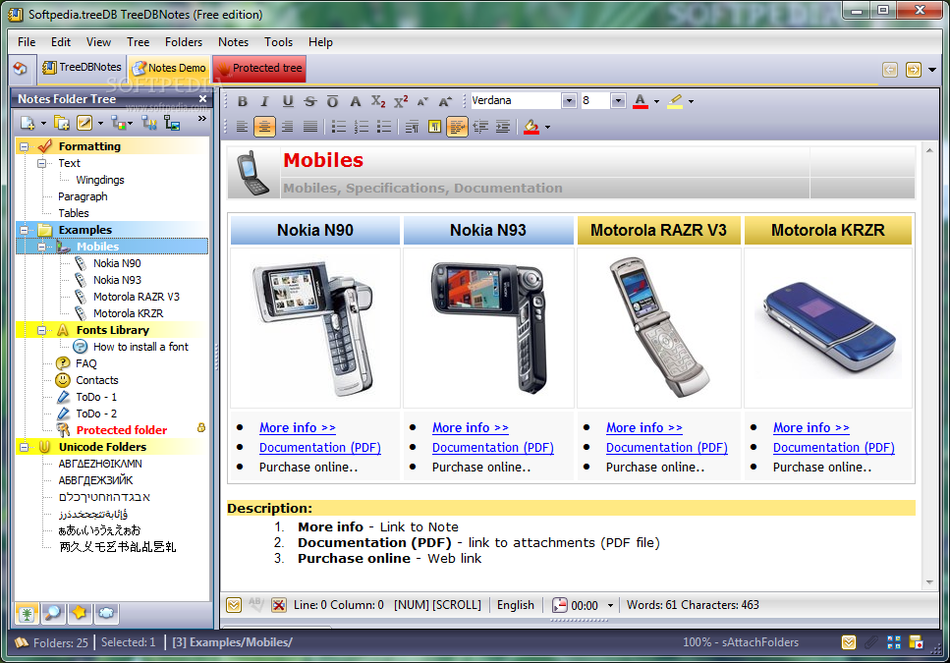Click the timer 00:00 clock icon

(559, 605)
